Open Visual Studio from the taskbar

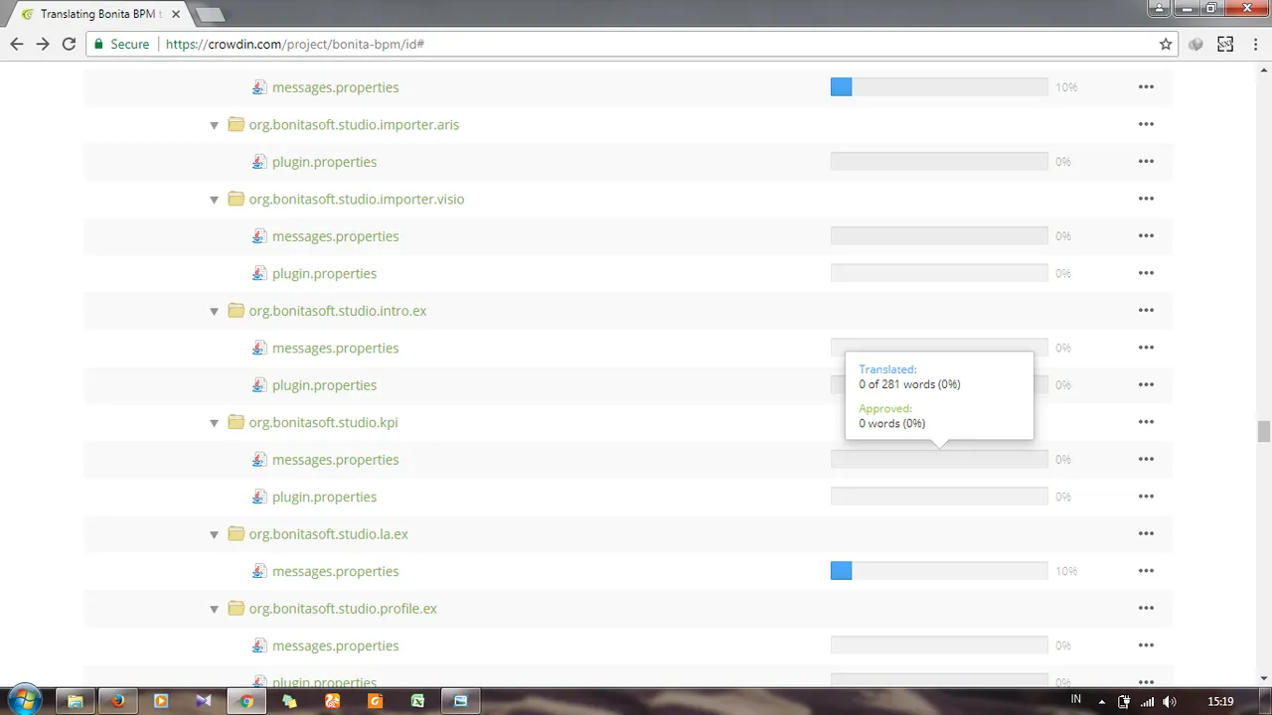pyautogui.click(x=204, y=701)
